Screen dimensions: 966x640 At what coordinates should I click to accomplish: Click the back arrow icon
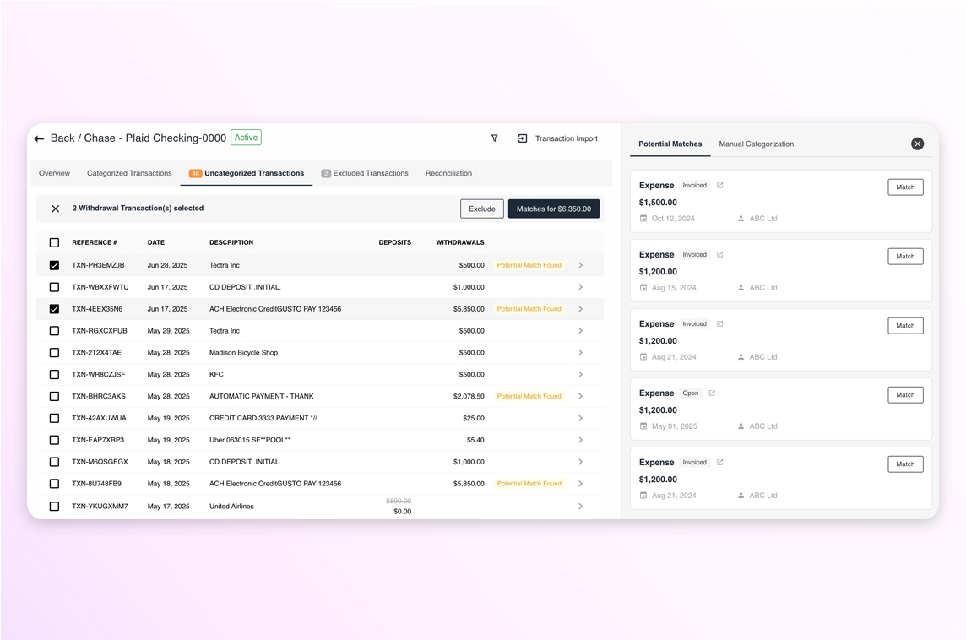tap(39, 138)
